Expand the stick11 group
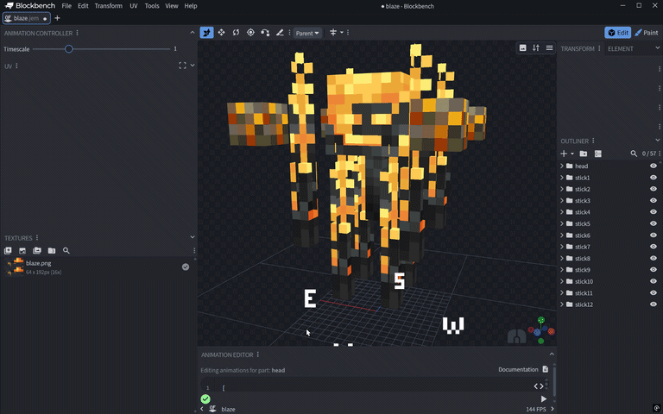The height and width of the screenshot is (414, 663). click(562, 292)
